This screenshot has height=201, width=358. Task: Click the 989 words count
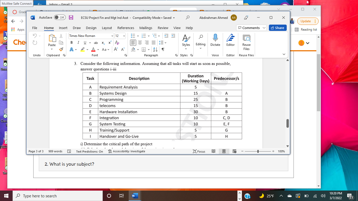coord(55,151)
